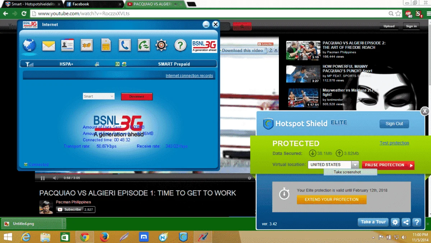Click the Adblock Plus extension icon
Image resolution: width=431 pixels, height=243 pixels.
coord(408,14)
